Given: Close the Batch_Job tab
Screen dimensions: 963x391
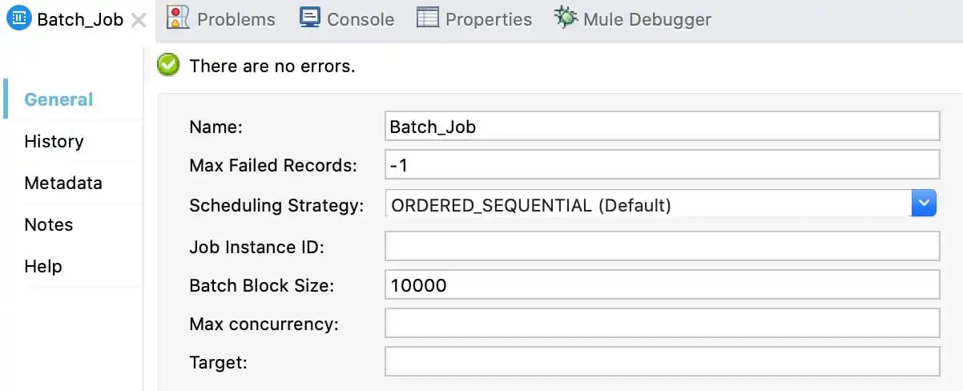Looking at the screenshot, I should 139,20.
